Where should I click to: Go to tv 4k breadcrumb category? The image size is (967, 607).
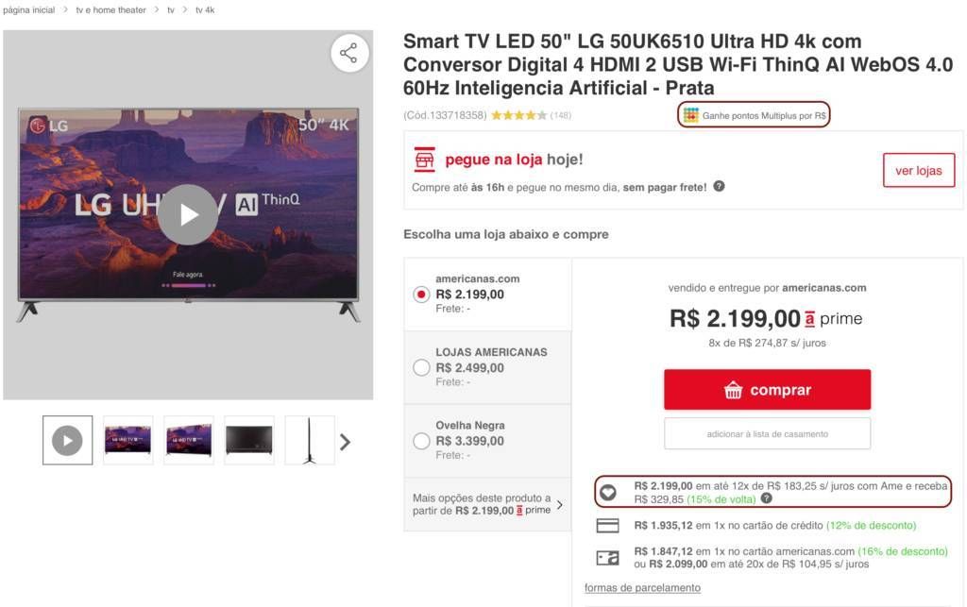click(x=205, y=9)
